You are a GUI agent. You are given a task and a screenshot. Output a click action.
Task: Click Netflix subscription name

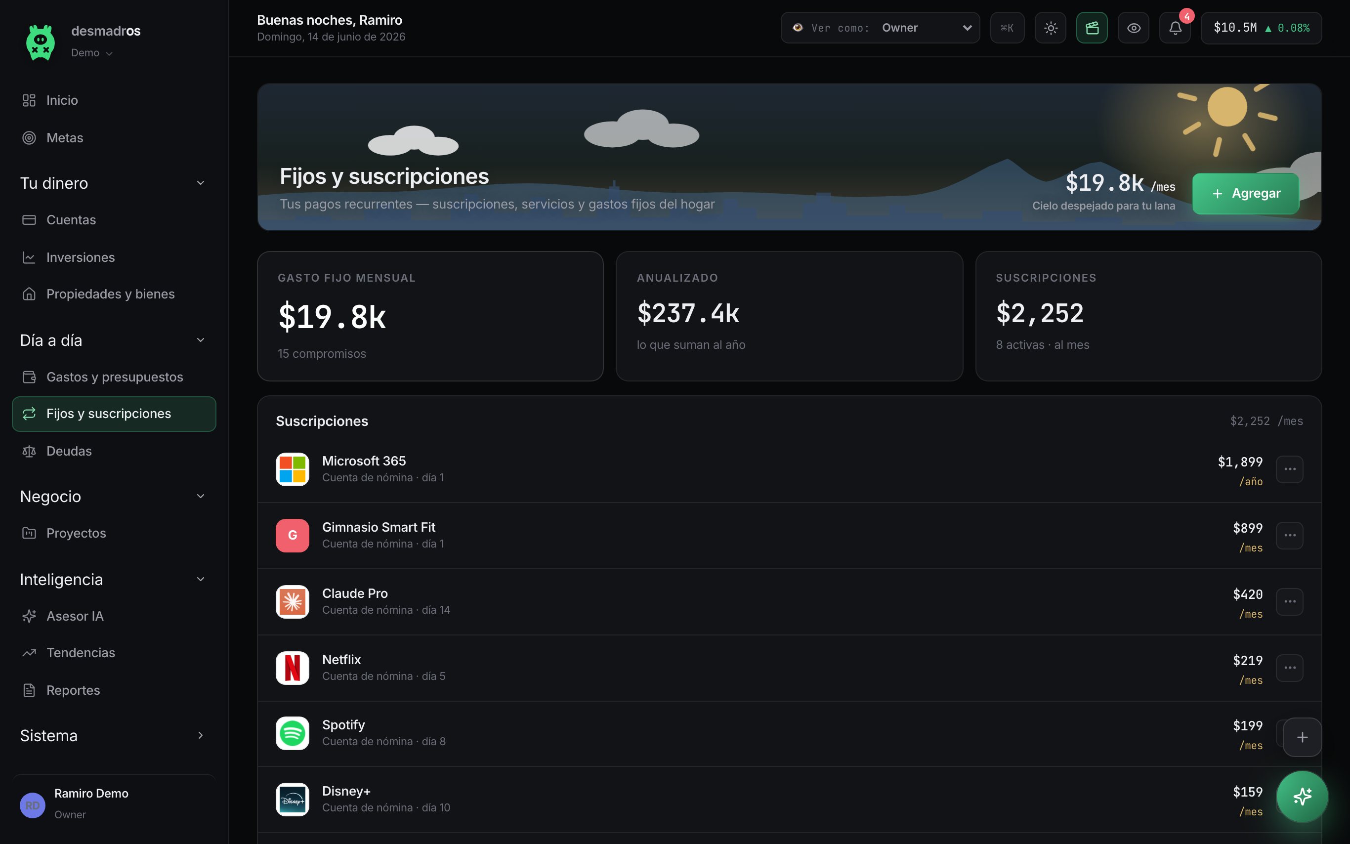click(341, 660)
